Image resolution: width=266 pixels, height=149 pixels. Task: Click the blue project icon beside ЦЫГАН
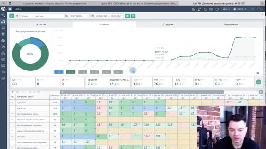[10, 9]
